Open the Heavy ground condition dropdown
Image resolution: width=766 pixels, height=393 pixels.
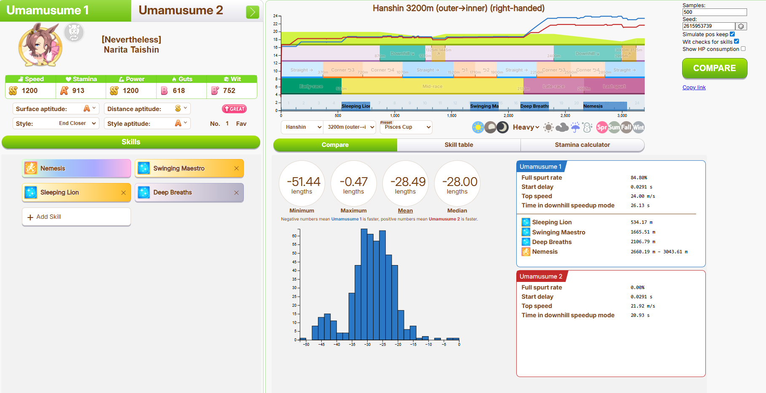click(526, 127)
